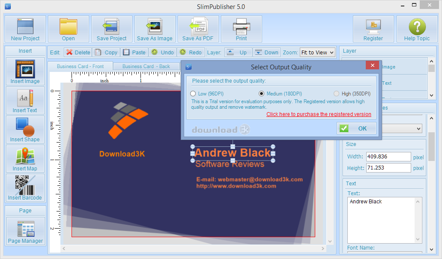Open the Zoom Fit to View dropdown

(318, 52)
